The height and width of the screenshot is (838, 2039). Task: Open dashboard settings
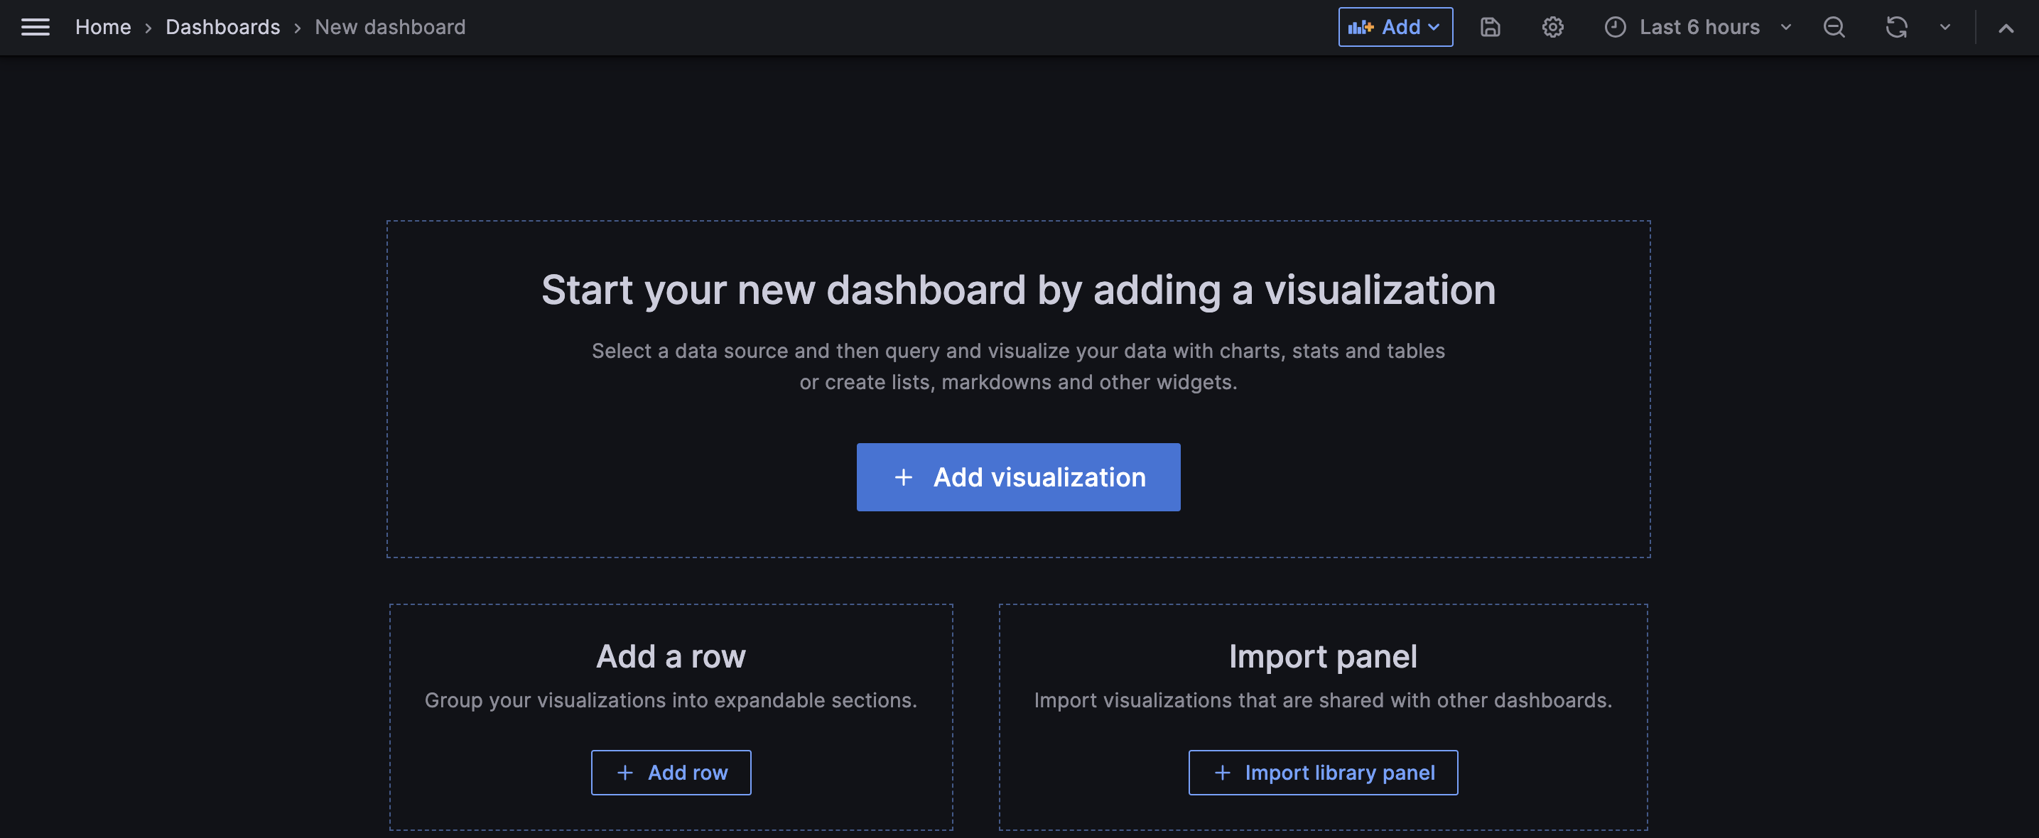1552,27
